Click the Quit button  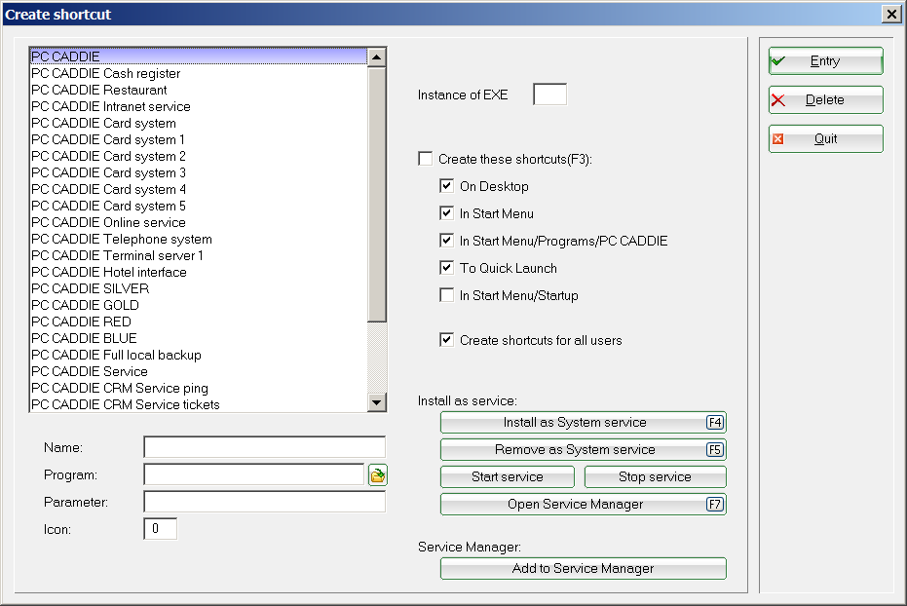[825, 138]
